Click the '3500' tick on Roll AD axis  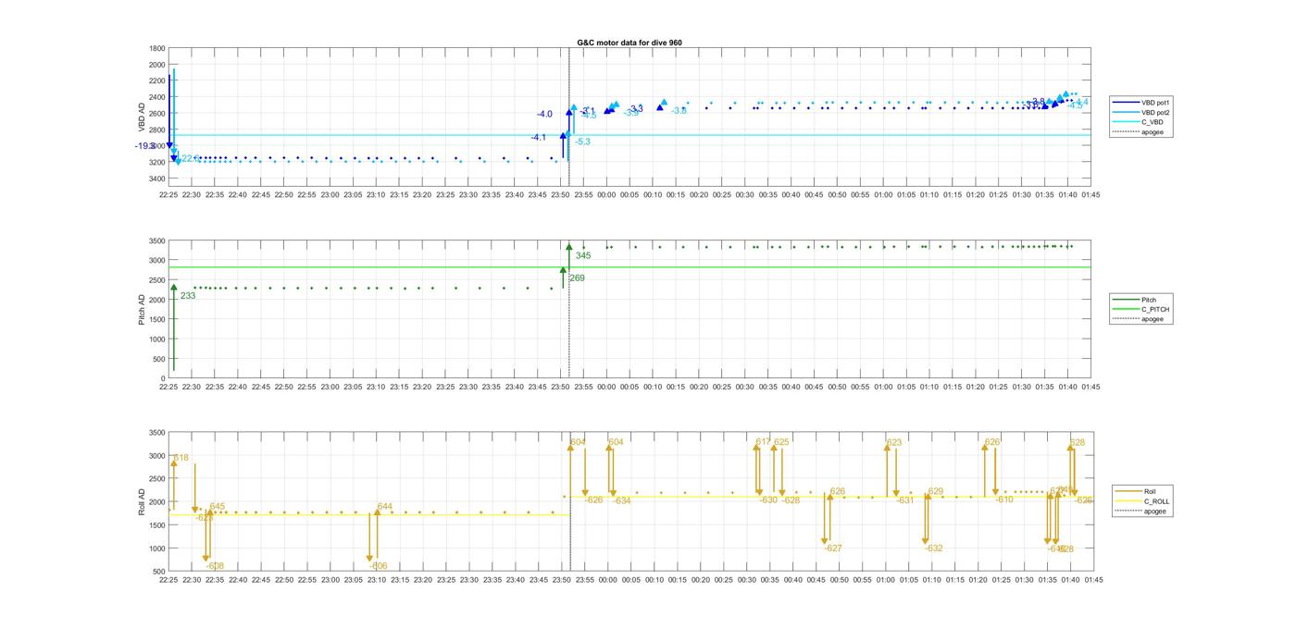click(156, 432)
